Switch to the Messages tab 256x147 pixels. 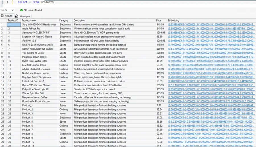(x=23, y=16)
